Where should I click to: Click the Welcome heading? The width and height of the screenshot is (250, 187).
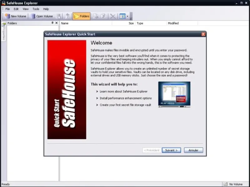pyautogui.click(x=101, y=43)
